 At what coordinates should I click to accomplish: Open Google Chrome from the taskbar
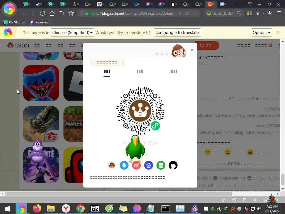[80, 208]
